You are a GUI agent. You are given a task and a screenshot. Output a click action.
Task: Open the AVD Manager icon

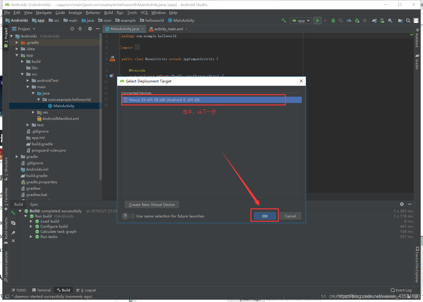(x=383, y=21)
